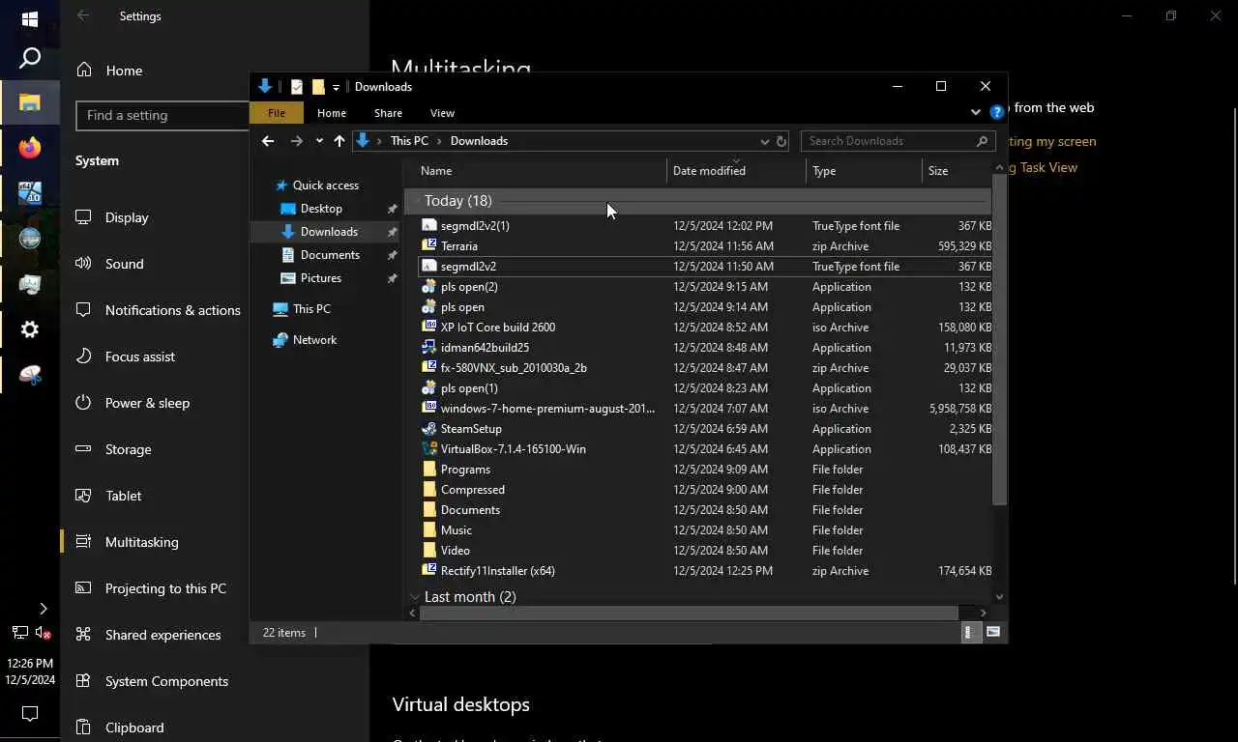Select This PC in the navigation pane
Screen dimensions: 1238x742
(311, 309)
